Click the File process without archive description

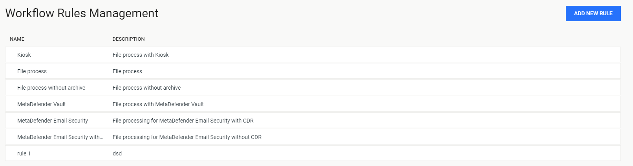point(146,88)
